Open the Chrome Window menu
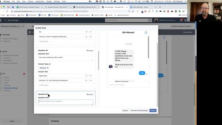The width and height of the screenshot is (222, 125). pyautogui.click(x=57, y=1)
